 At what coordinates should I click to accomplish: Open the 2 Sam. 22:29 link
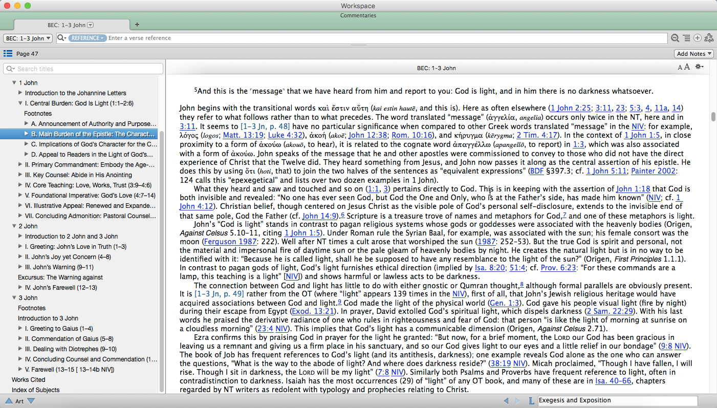point(610,311)
